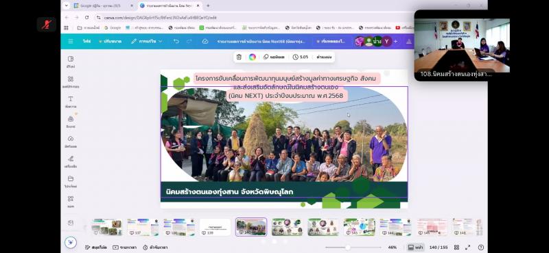Image resolution: width=549 pixels, height=253 pixels.
Task: Open the help question mark icon
Action: tap(481, 247)
